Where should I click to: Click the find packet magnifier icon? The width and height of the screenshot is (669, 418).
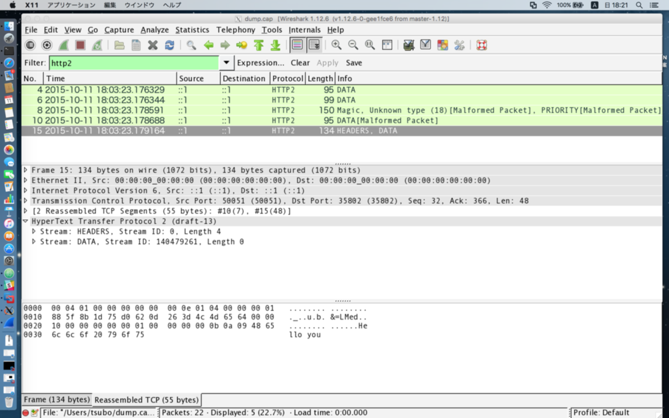coord(191,45)
